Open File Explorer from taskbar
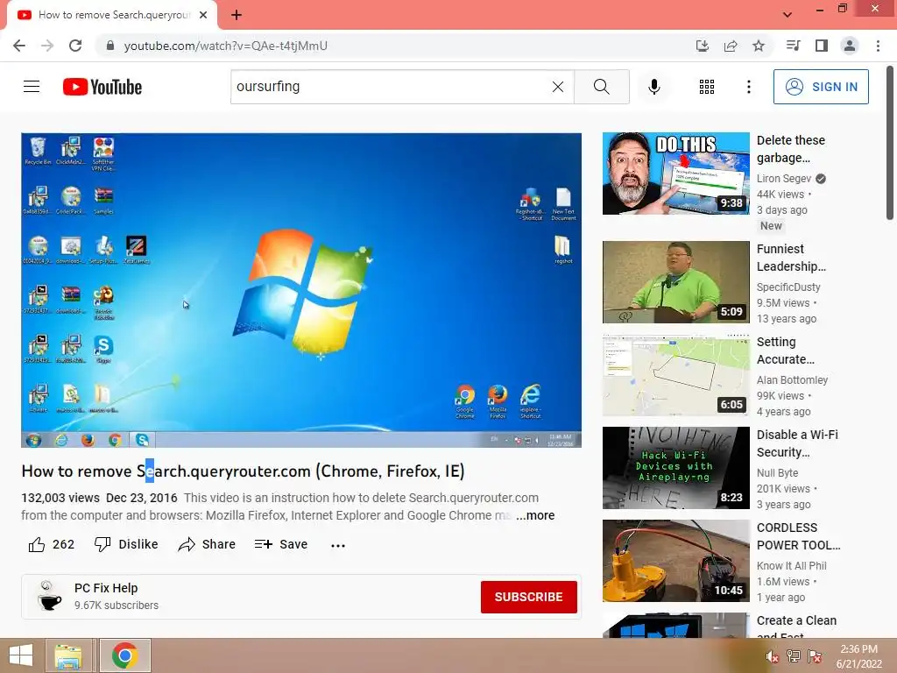The image size is (897, 673). point(68,655)
